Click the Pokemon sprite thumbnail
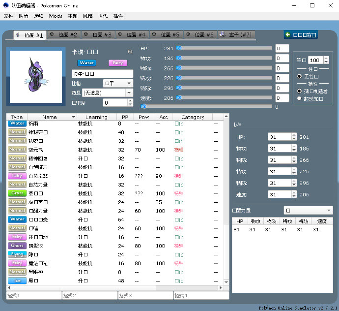 pyautogui.click(x=36, y=77)
